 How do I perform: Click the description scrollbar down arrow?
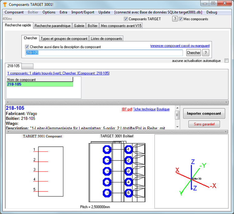[177, 127]
